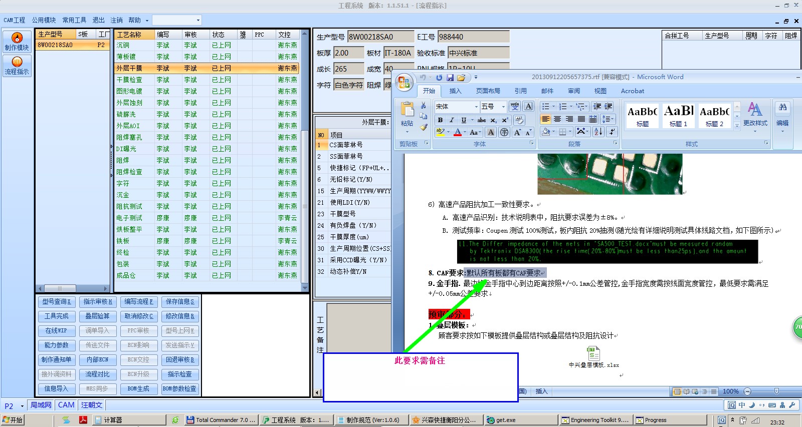The width and height of the screenshot is (802, 427).
Task: Save the Word document
Action: pyautogui.click(x=450, y=78)
